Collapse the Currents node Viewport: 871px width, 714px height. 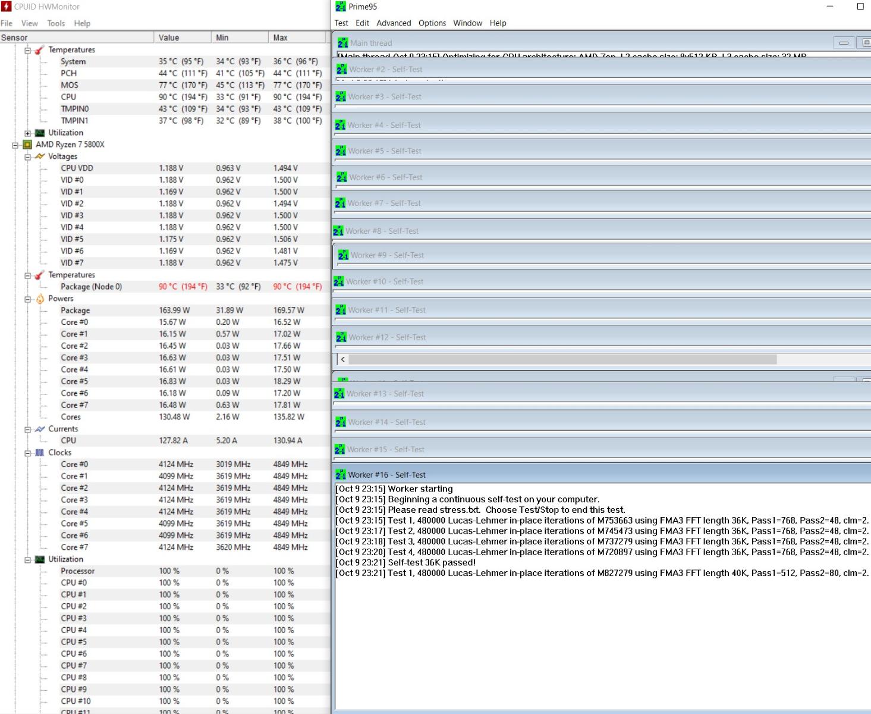27,430
